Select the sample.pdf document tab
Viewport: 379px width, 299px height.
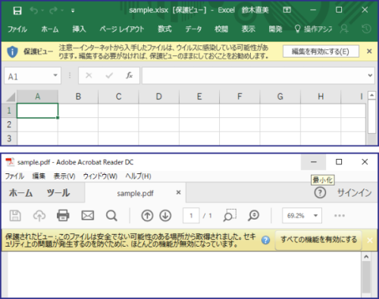coord(135,193)
